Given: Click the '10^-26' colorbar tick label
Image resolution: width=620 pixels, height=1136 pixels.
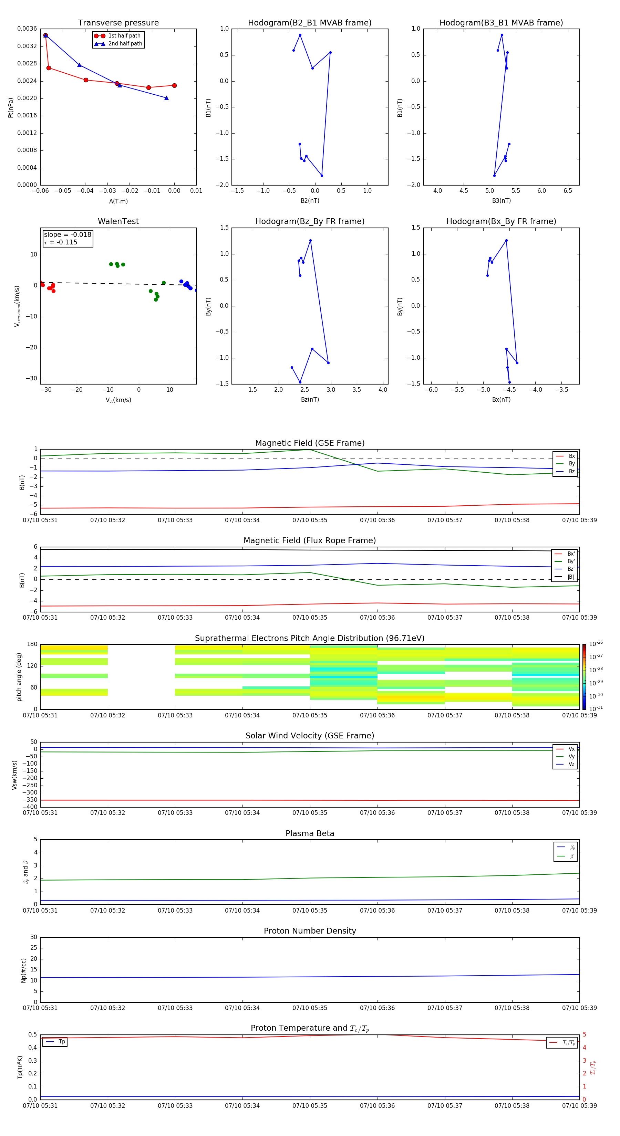Looking at the screenshot, I should click(596, 644).
